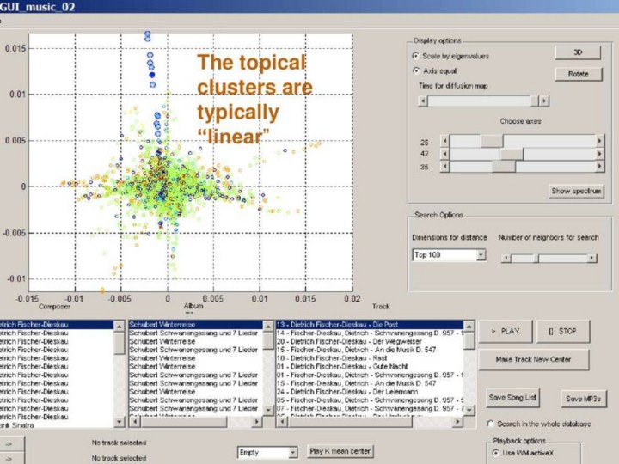The width and height of the screenshot is (619, 464).
Task: Open the Top 100 dimensions dropdown
Action: [x=481, y=255]
